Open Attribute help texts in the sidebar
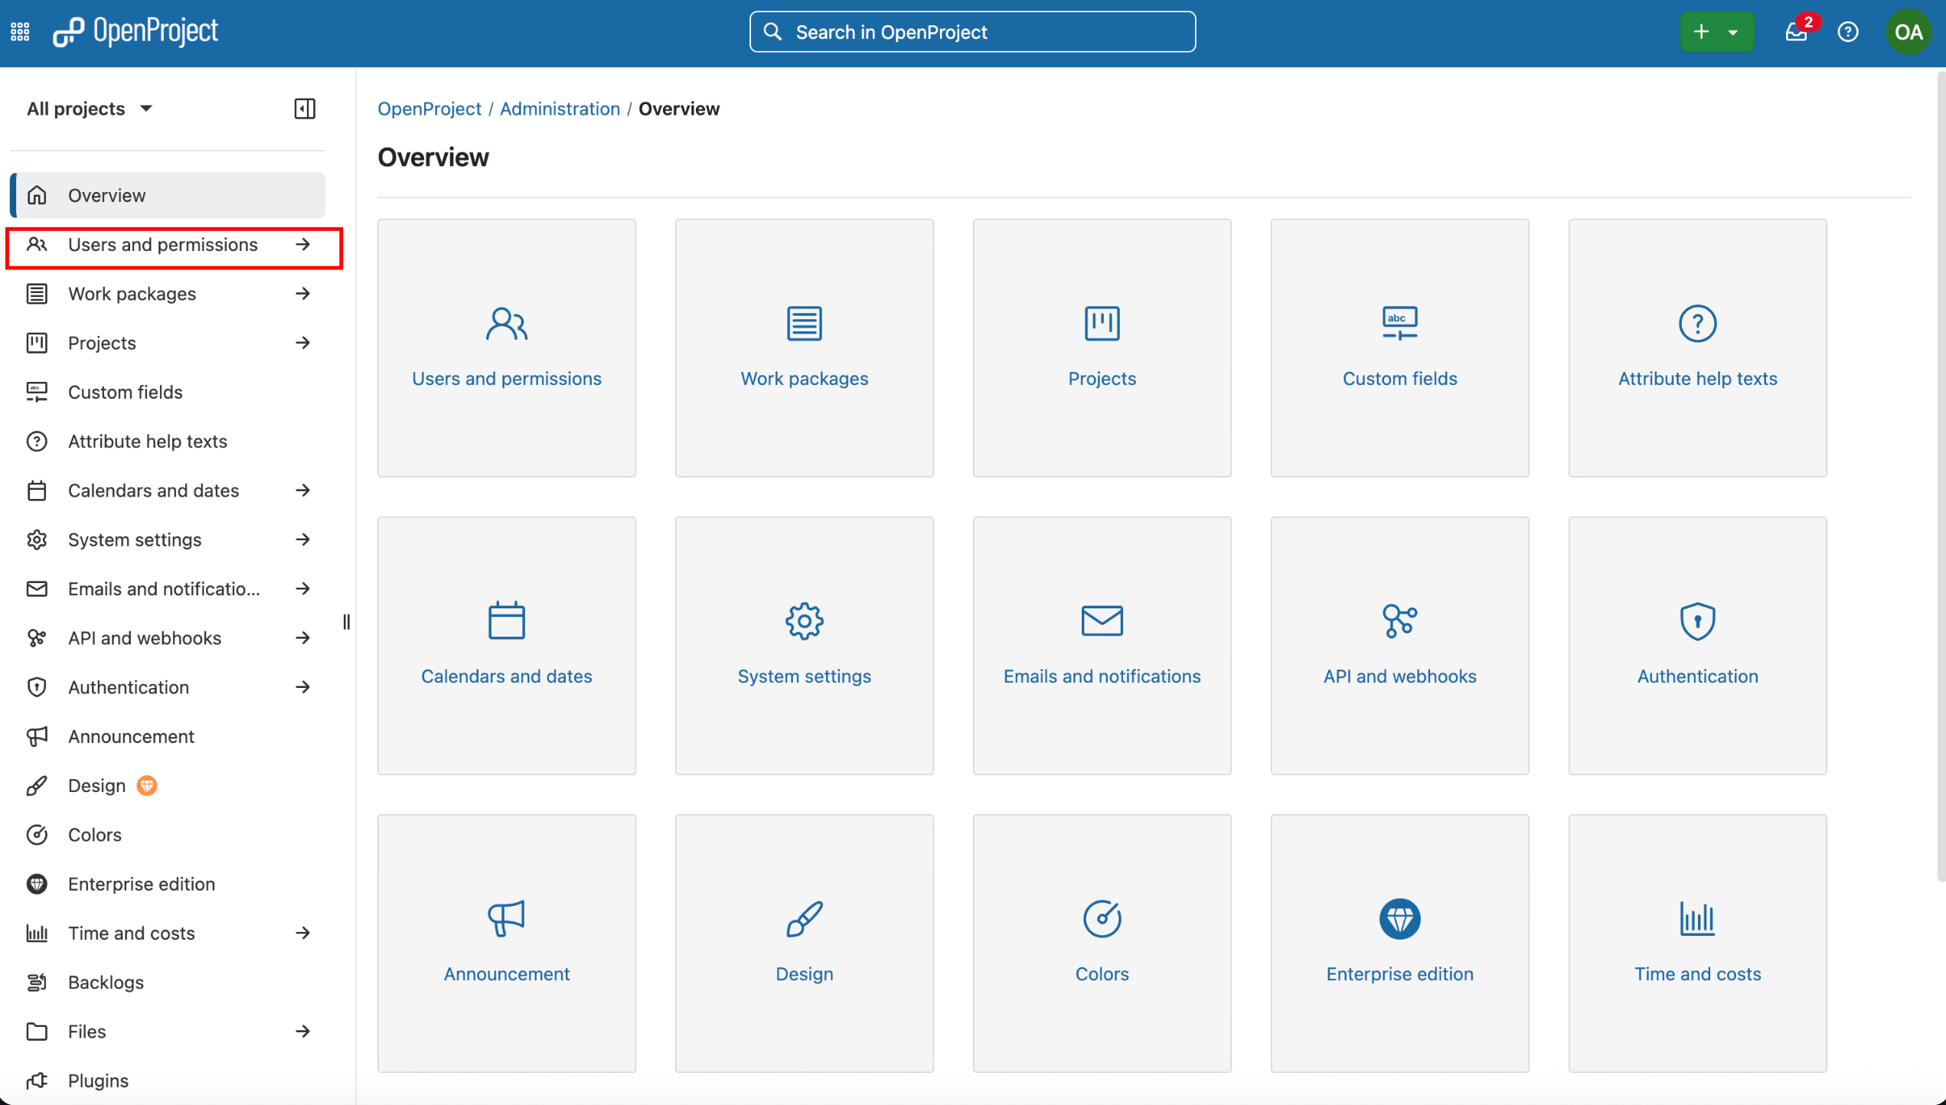This screenshot has width=1946, height=1105. tap(168, 442)
